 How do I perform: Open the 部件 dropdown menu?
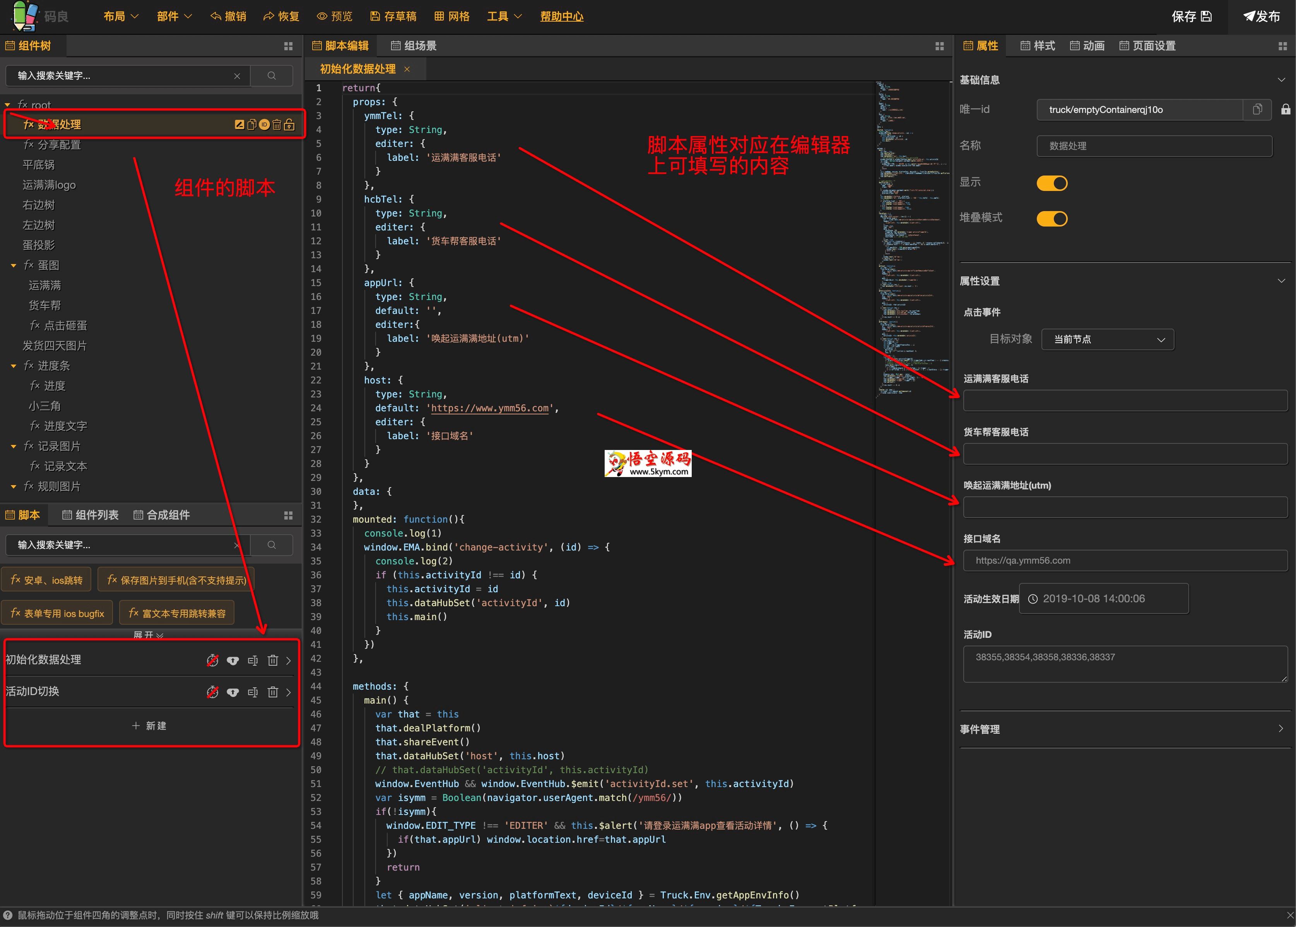pyautogui.click(x=174, y=16)
